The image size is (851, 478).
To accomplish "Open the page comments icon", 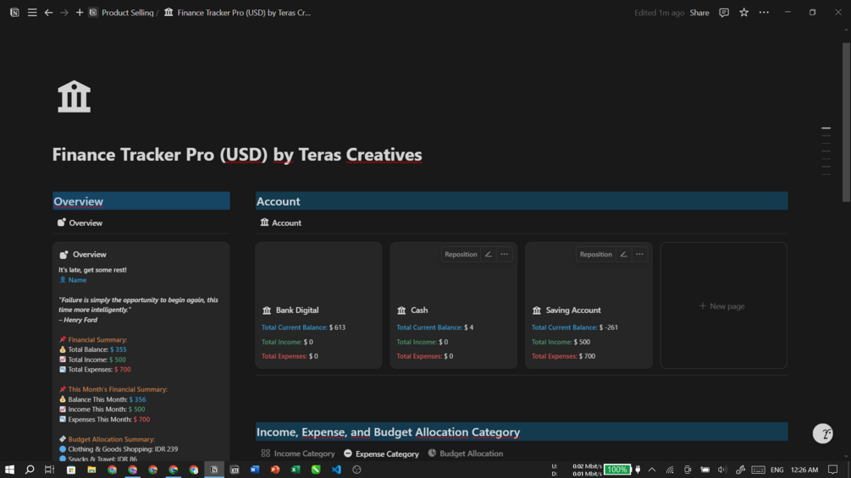I will pos(723,13).
